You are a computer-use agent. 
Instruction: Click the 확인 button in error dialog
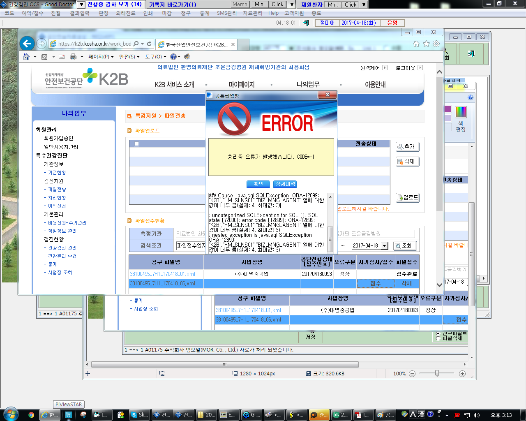258,184
